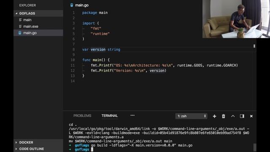Switch to the TERMINAL panel tab
The image size is (270, 152).
click(110, 116)
